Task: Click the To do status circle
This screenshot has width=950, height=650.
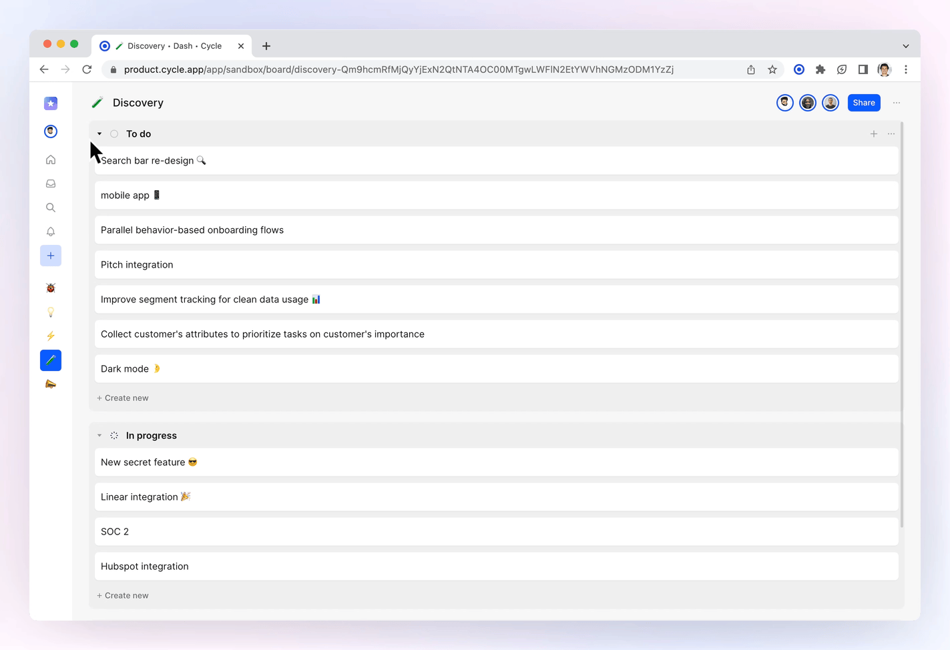Action: coord(114,134)
